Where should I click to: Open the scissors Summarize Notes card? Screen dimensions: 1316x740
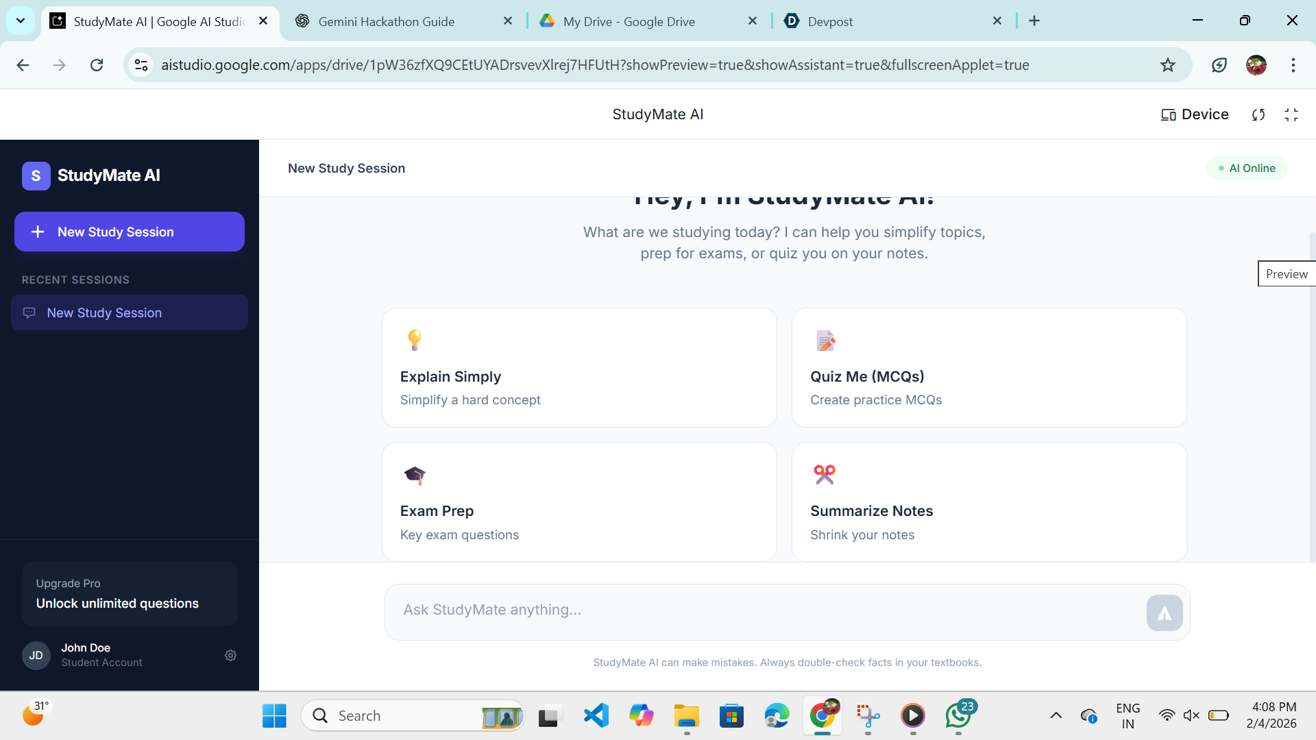click(989, 502)
